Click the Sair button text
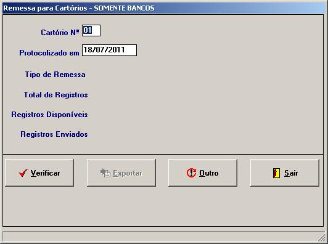The image size is (328, 244). pos(291,173)
